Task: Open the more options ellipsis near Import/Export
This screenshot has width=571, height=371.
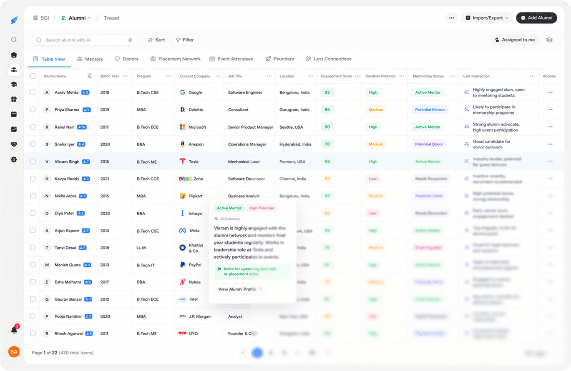Action: tap(451, 18)
